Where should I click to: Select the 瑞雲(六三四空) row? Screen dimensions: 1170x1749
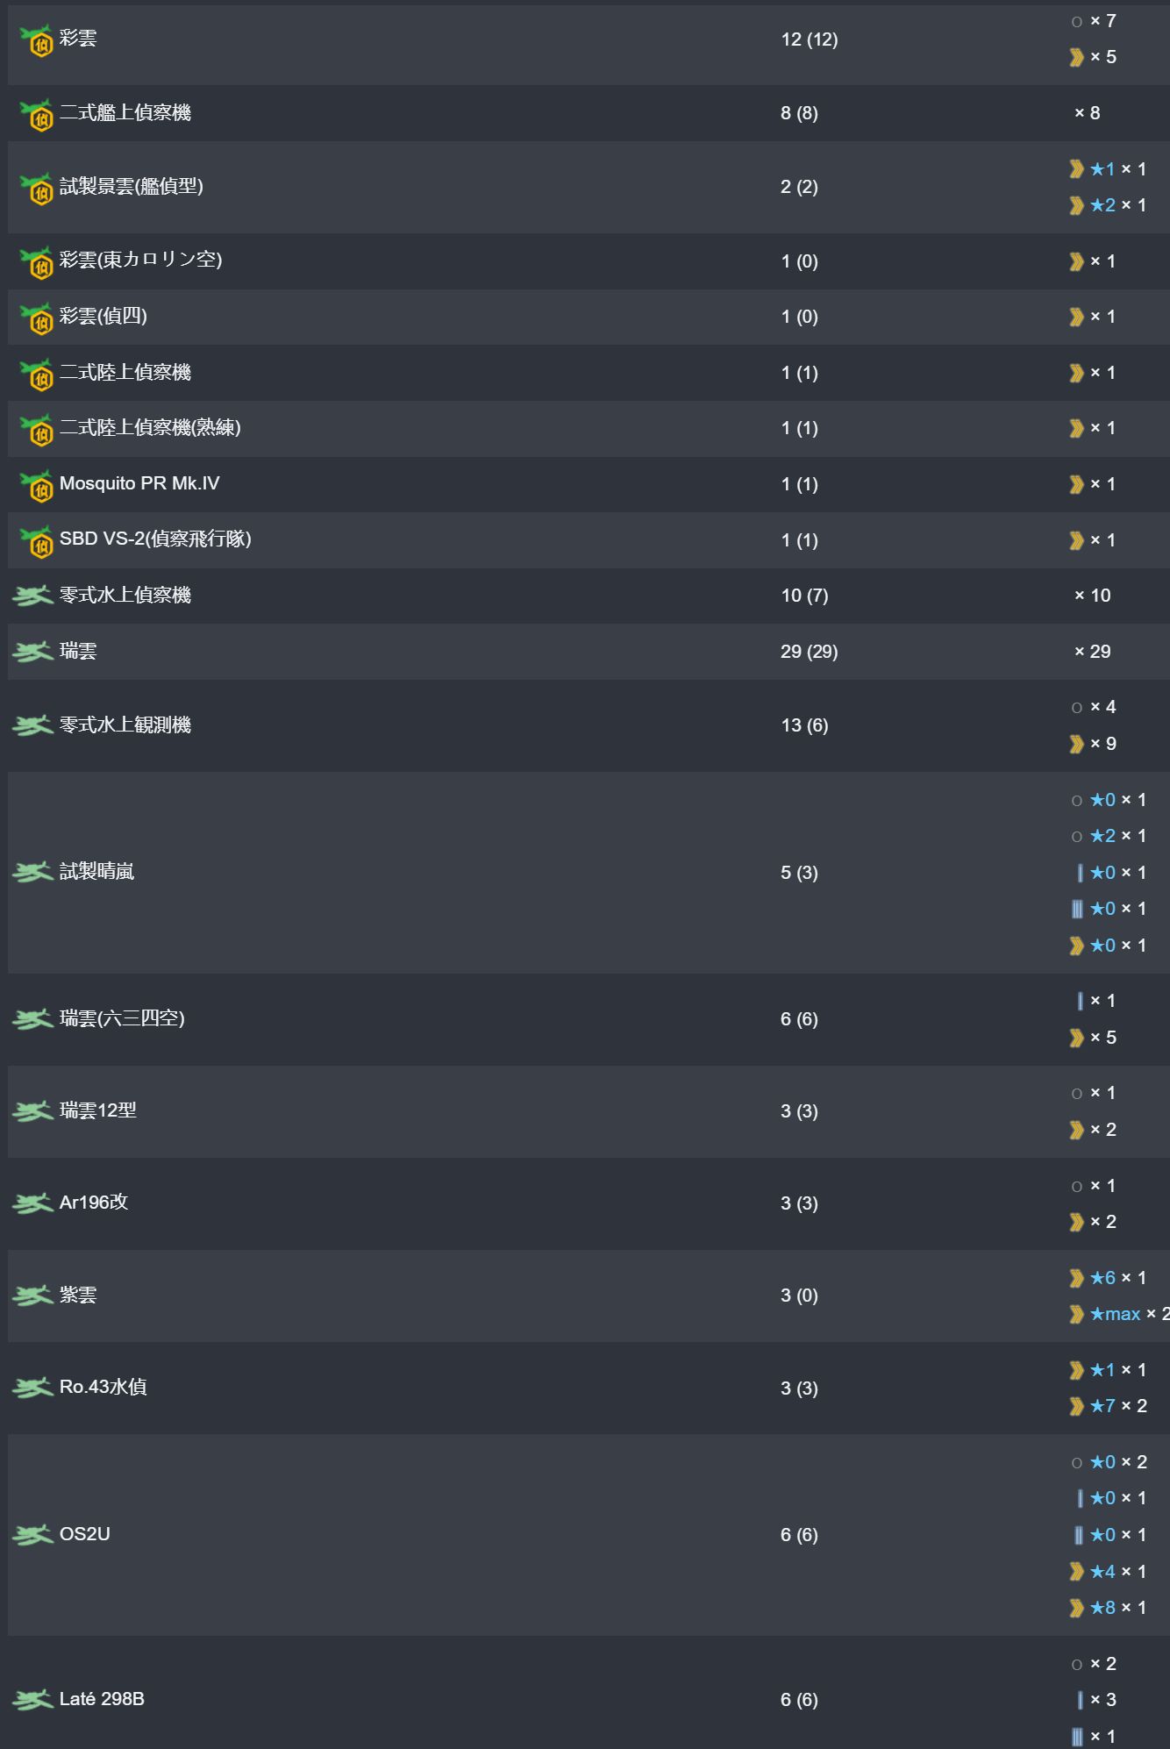(589, 1019)
